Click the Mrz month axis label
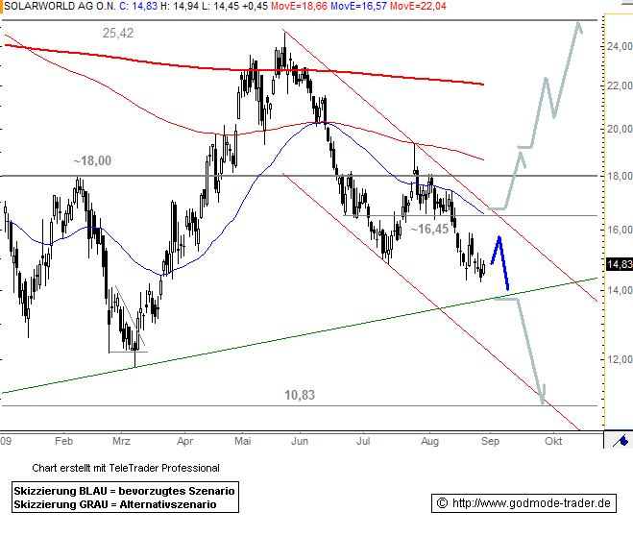 [122, 441]
